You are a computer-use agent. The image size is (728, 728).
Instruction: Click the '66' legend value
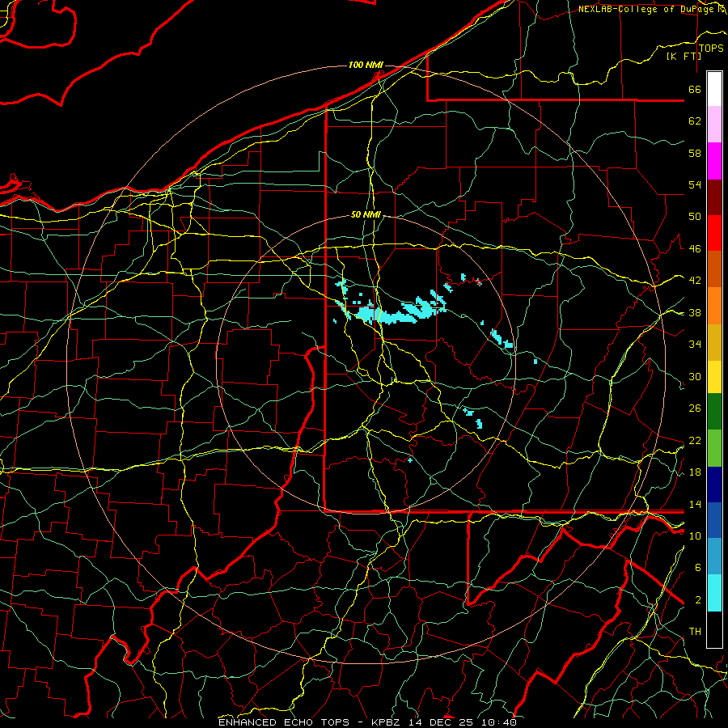[695, 89]
